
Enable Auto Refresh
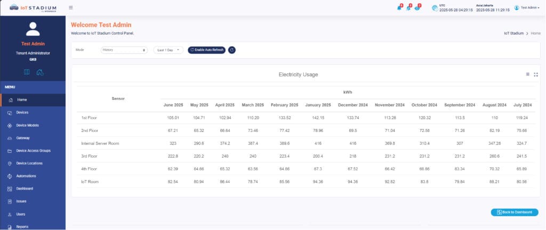(206, 50)
